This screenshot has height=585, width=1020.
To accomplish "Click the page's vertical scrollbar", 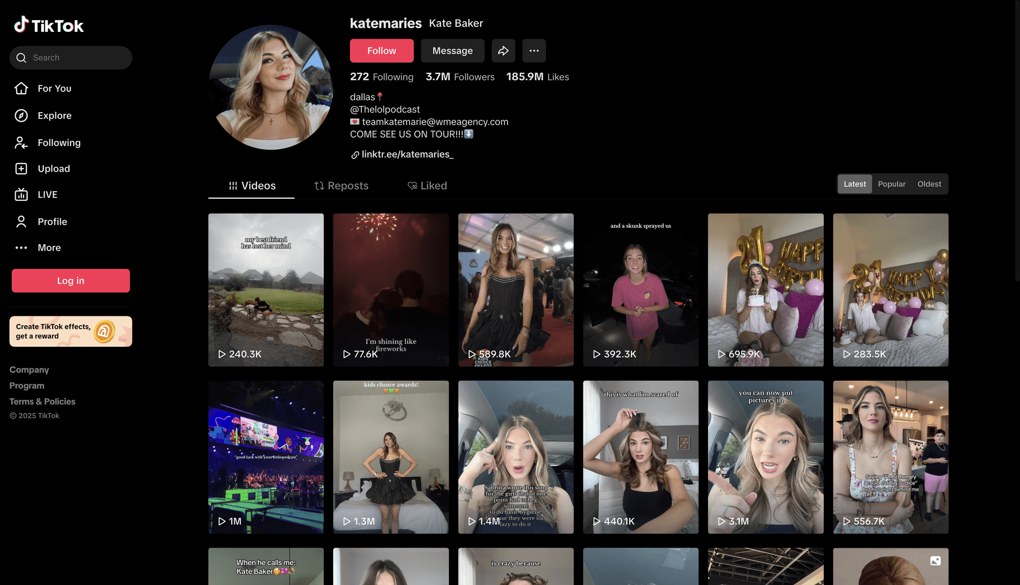I will (x=1016, y=141).
